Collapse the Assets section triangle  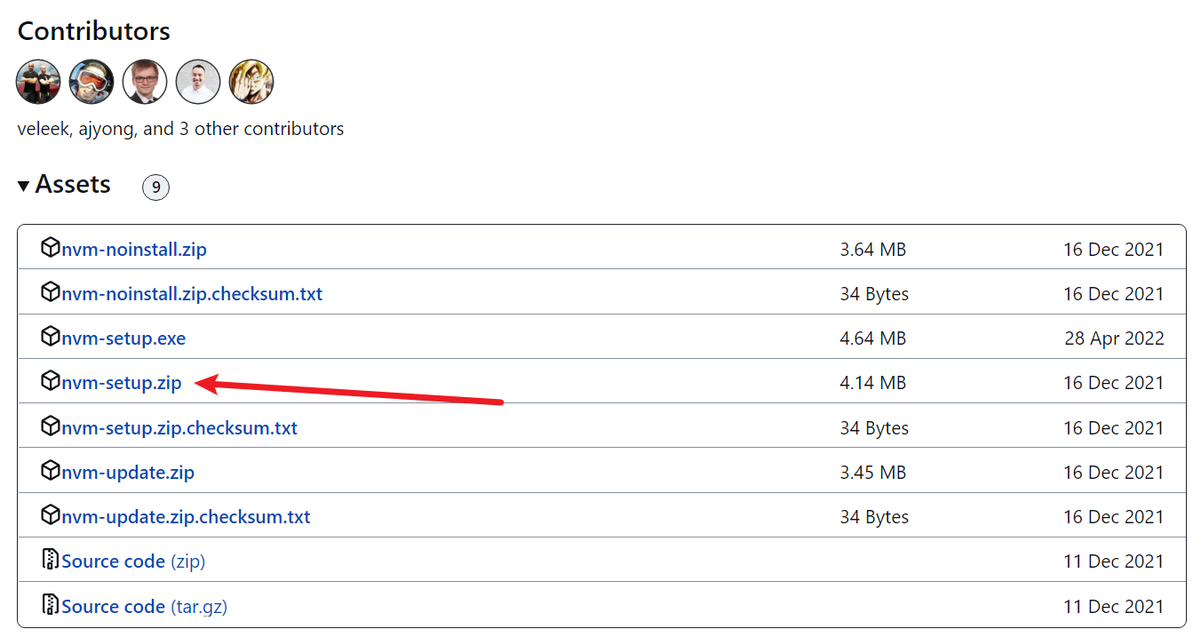pos(24,186)
